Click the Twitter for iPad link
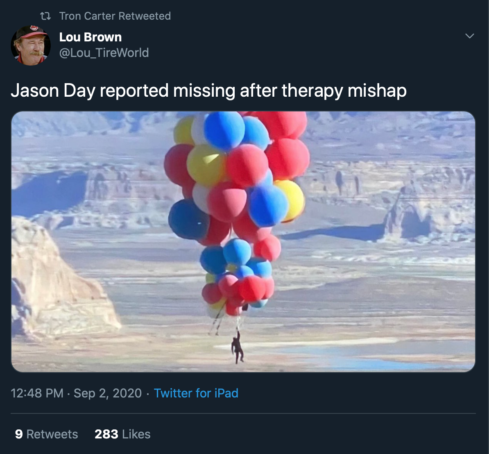The image size is (489, 454). click(x=196, y=393)
